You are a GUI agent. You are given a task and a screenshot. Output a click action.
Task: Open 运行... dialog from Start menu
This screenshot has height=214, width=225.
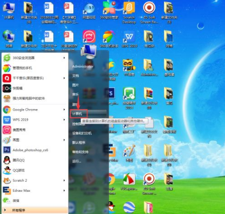pyautogui.click(x=77, y=161)
